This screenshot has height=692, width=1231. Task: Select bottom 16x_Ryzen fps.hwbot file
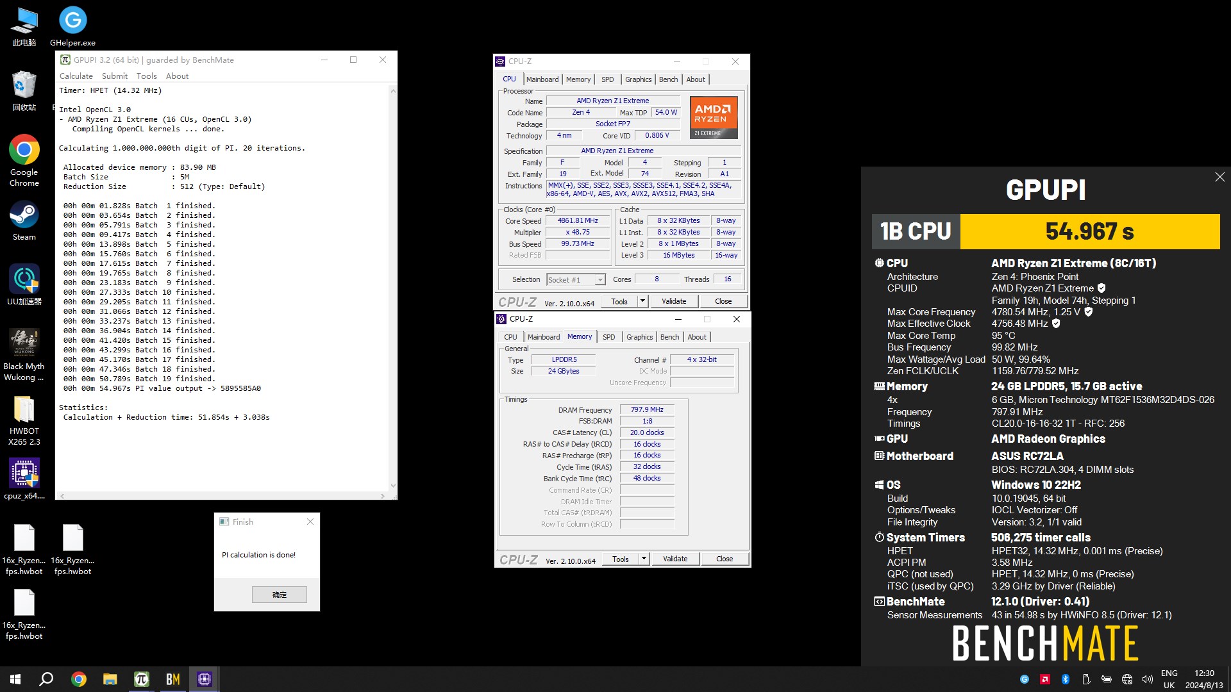(24, 614)
